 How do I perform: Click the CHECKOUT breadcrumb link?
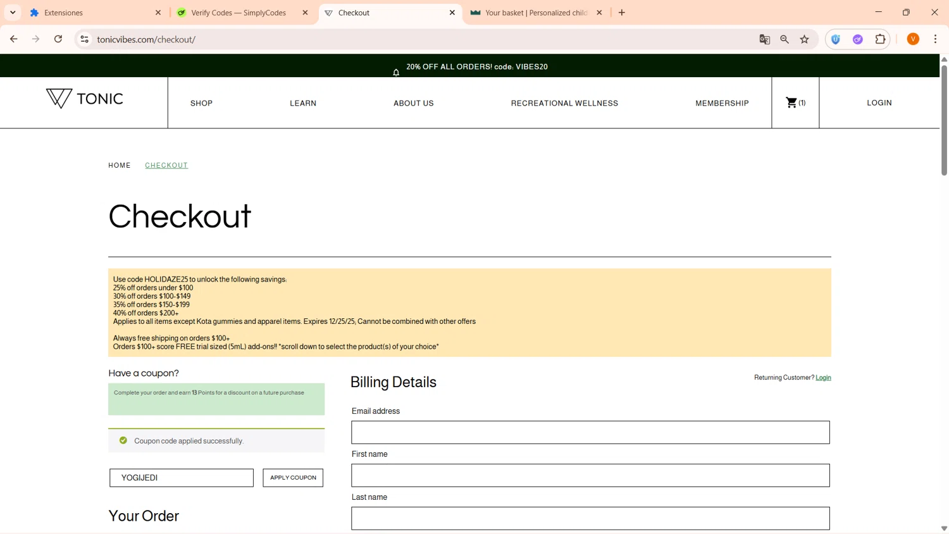pos(166,165)
